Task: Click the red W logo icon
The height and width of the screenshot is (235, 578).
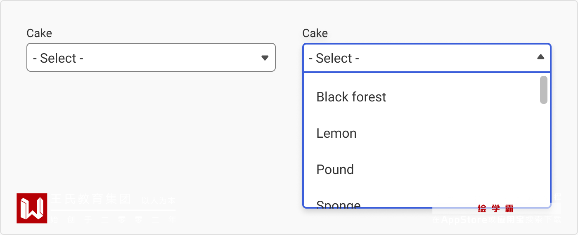Action: point(32,208)
